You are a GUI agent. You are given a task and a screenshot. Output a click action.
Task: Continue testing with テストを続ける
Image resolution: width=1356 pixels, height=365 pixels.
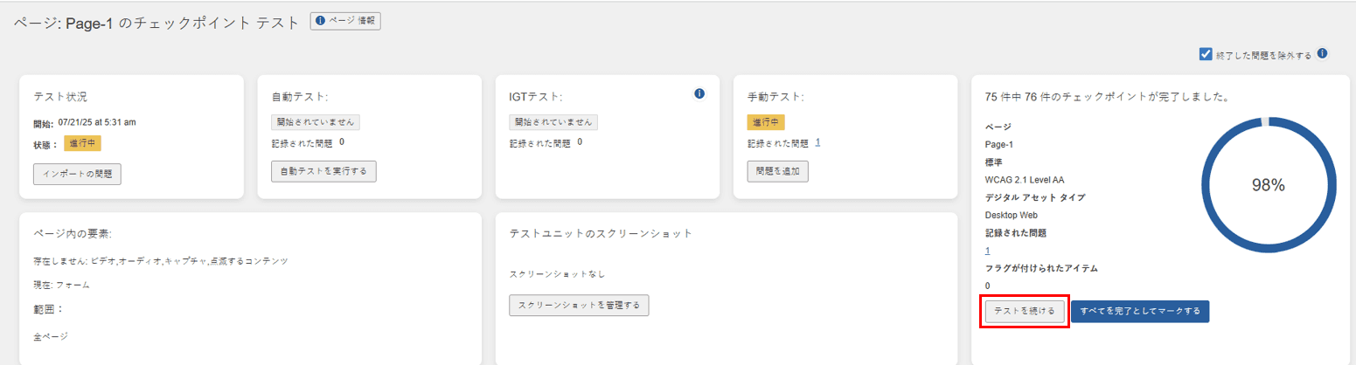tap(1025, 311)
